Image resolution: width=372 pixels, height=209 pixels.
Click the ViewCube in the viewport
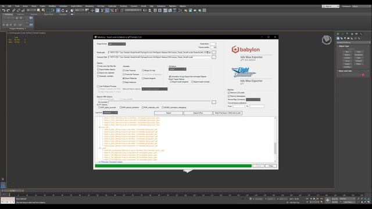click(x=327, y=40)
